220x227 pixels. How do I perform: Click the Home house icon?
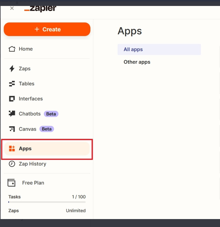point(12,49)
